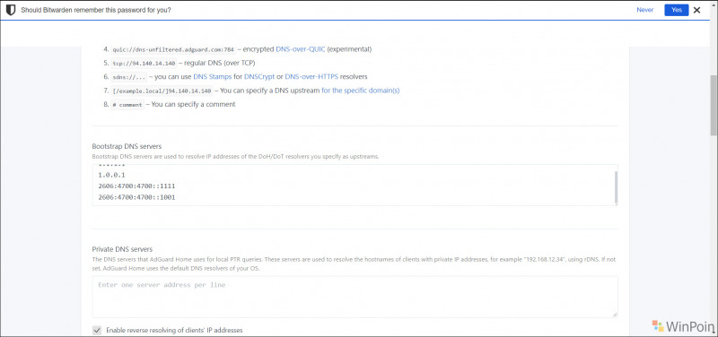Viewport: 718px width, 337px height.
Task: Toggle reverse resolving of clients' IP addresses
Action: [x=97, y=330]
